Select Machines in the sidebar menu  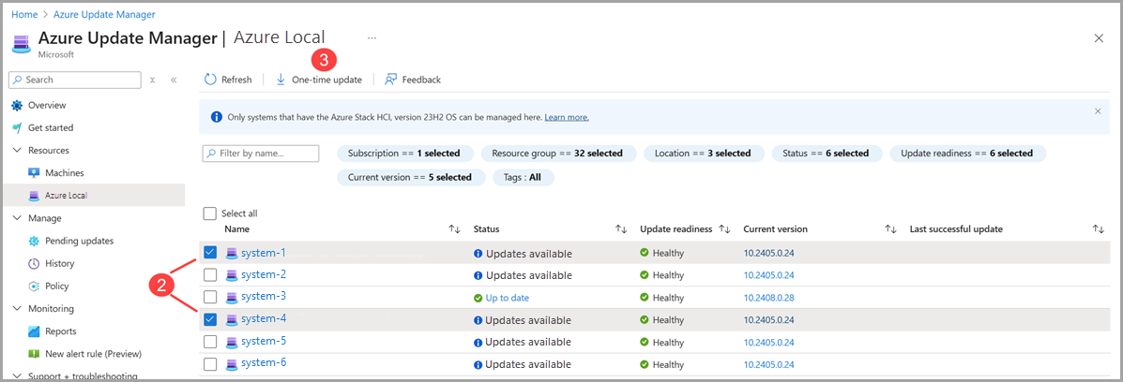[x=64, y=173]
